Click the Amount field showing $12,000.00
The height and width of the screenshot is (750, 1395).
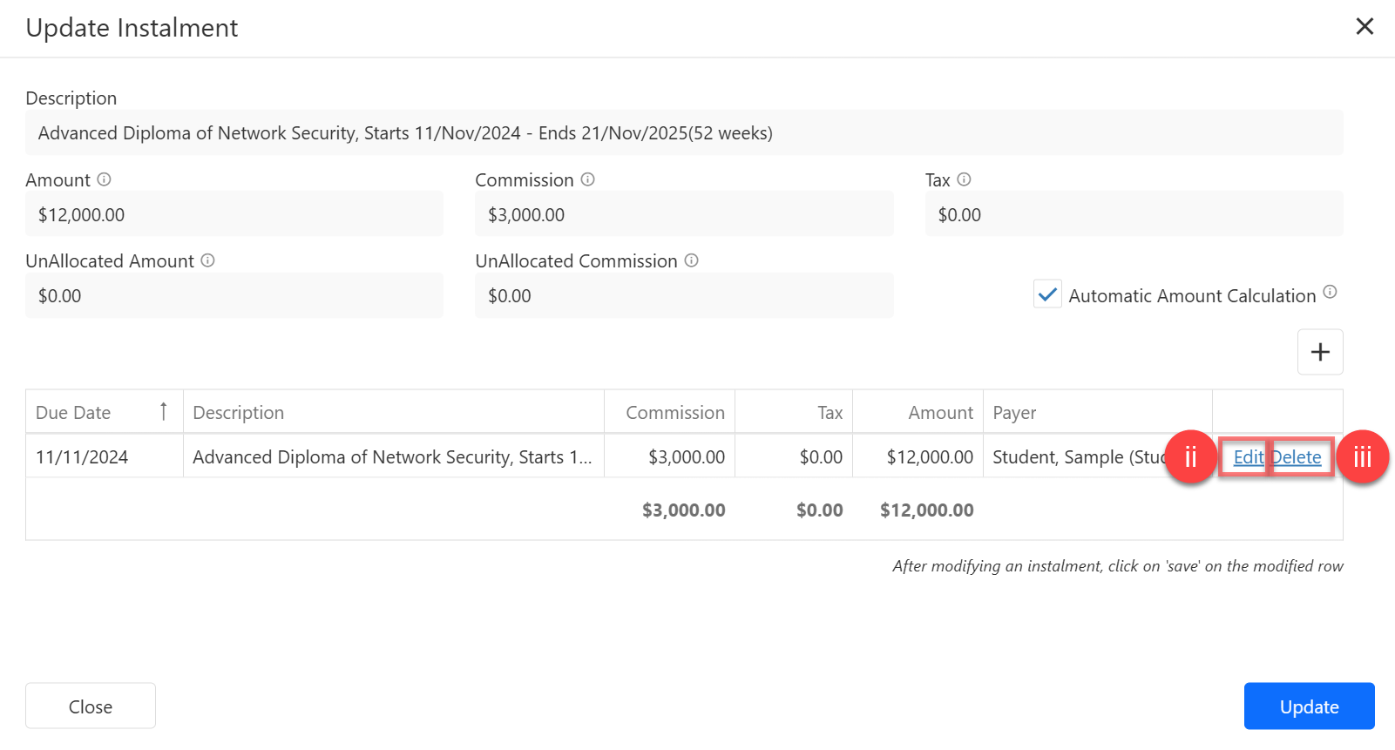[234, 214]
